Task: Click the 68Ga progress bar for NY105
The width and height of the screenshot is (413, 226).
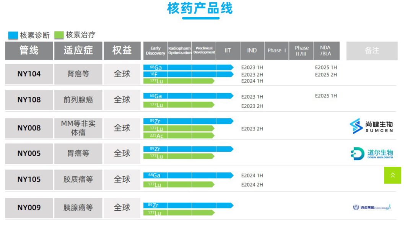Action: click(188, 176)
